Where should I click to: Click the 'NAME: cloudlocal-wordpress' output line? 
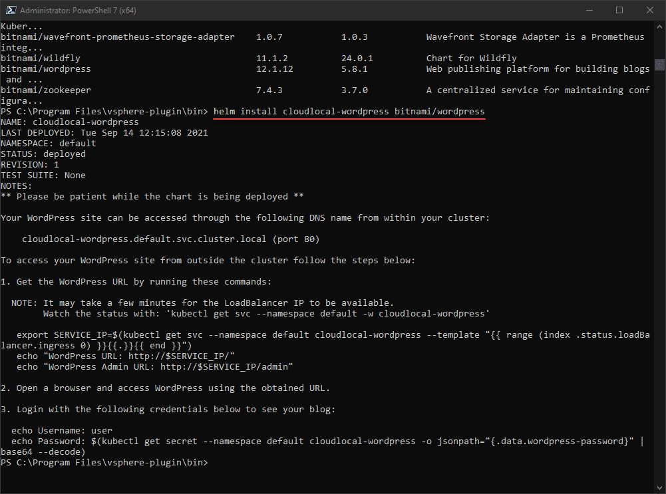point(70,122)
